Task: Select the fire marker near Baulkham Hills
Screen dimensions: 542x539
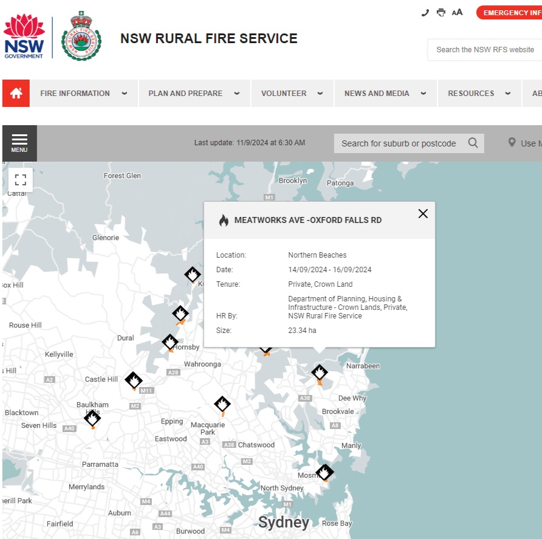Action: (92, 418)
